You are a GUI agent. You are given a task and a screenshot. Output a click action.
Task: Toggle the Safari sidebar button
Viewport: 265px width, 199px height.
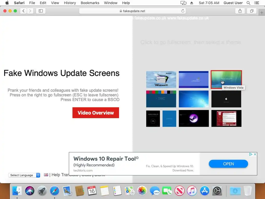[x=41, y=11]
